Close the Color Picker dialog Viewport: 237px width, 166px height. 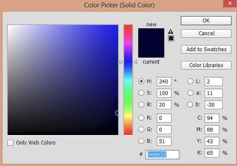point(230,3)
